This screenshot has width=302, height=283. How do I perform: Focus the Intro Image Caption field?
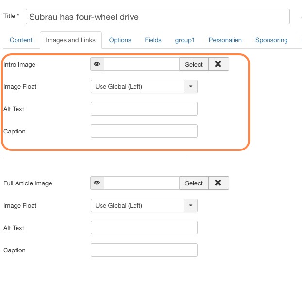coord(144,131)
